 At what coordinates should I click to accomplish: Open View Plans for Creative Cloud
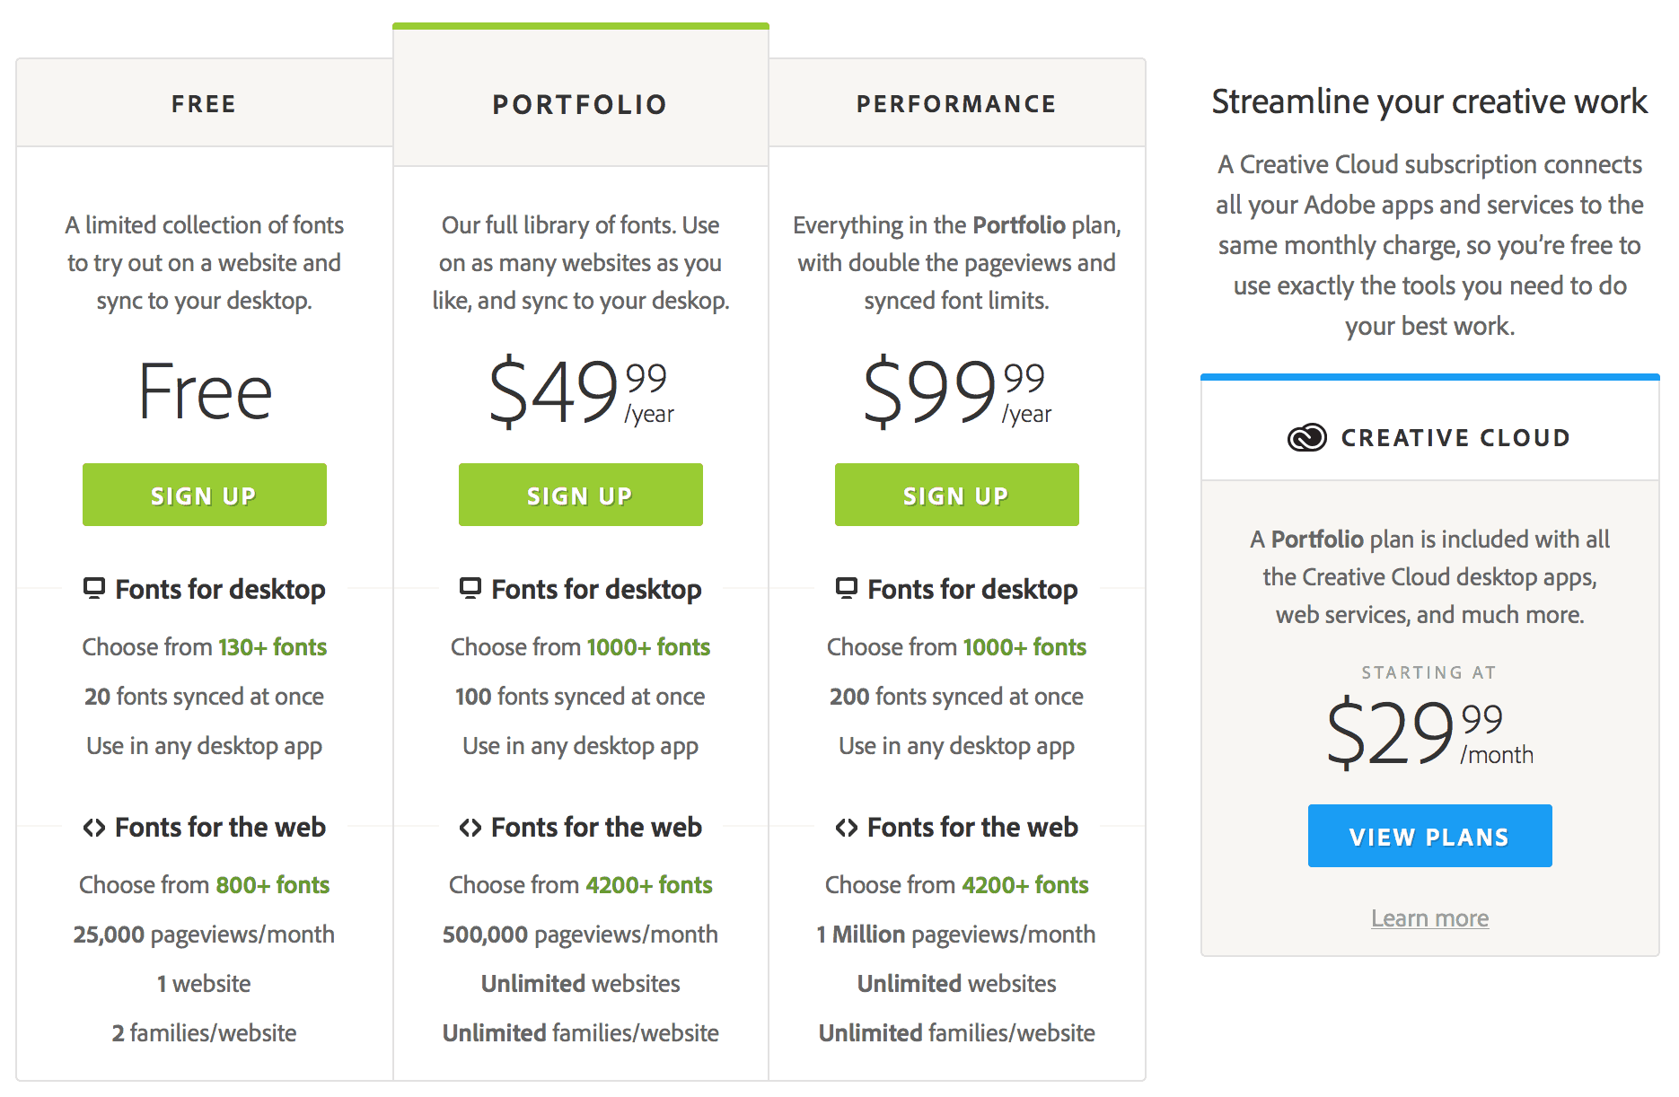click(1430, 836)
